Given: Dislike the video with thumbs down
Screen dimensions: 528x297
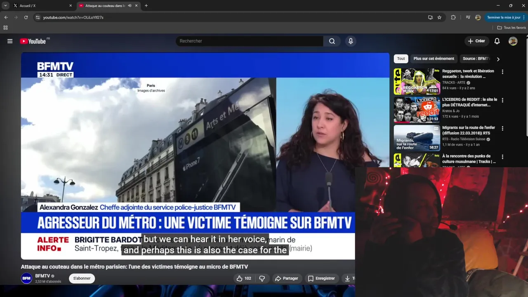Looking at the screenshot, I should click(262, 278).
